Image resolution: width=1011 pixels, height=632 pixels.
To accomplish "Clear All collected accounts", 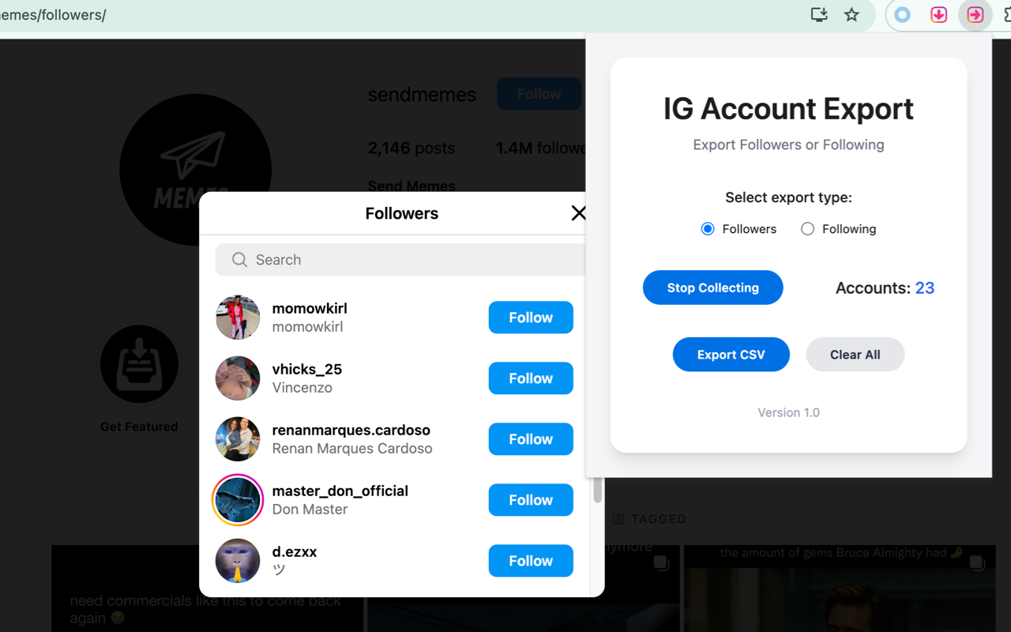I will coord(855,354).
